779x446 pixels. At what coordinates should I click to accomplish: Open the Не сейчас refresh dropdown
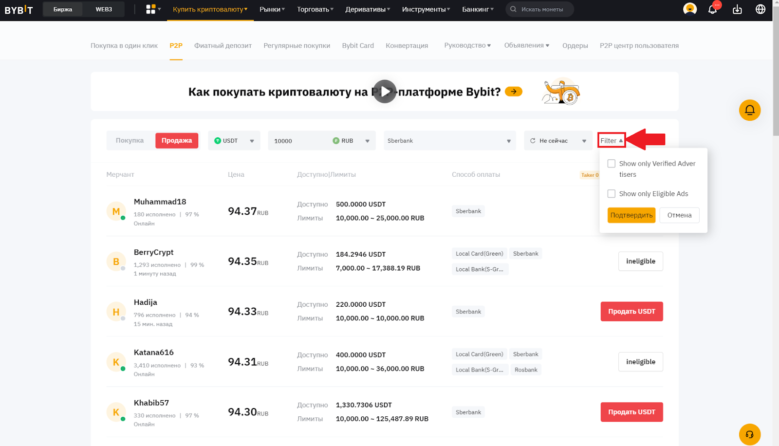pyautogui.click(x=558, y=141)
